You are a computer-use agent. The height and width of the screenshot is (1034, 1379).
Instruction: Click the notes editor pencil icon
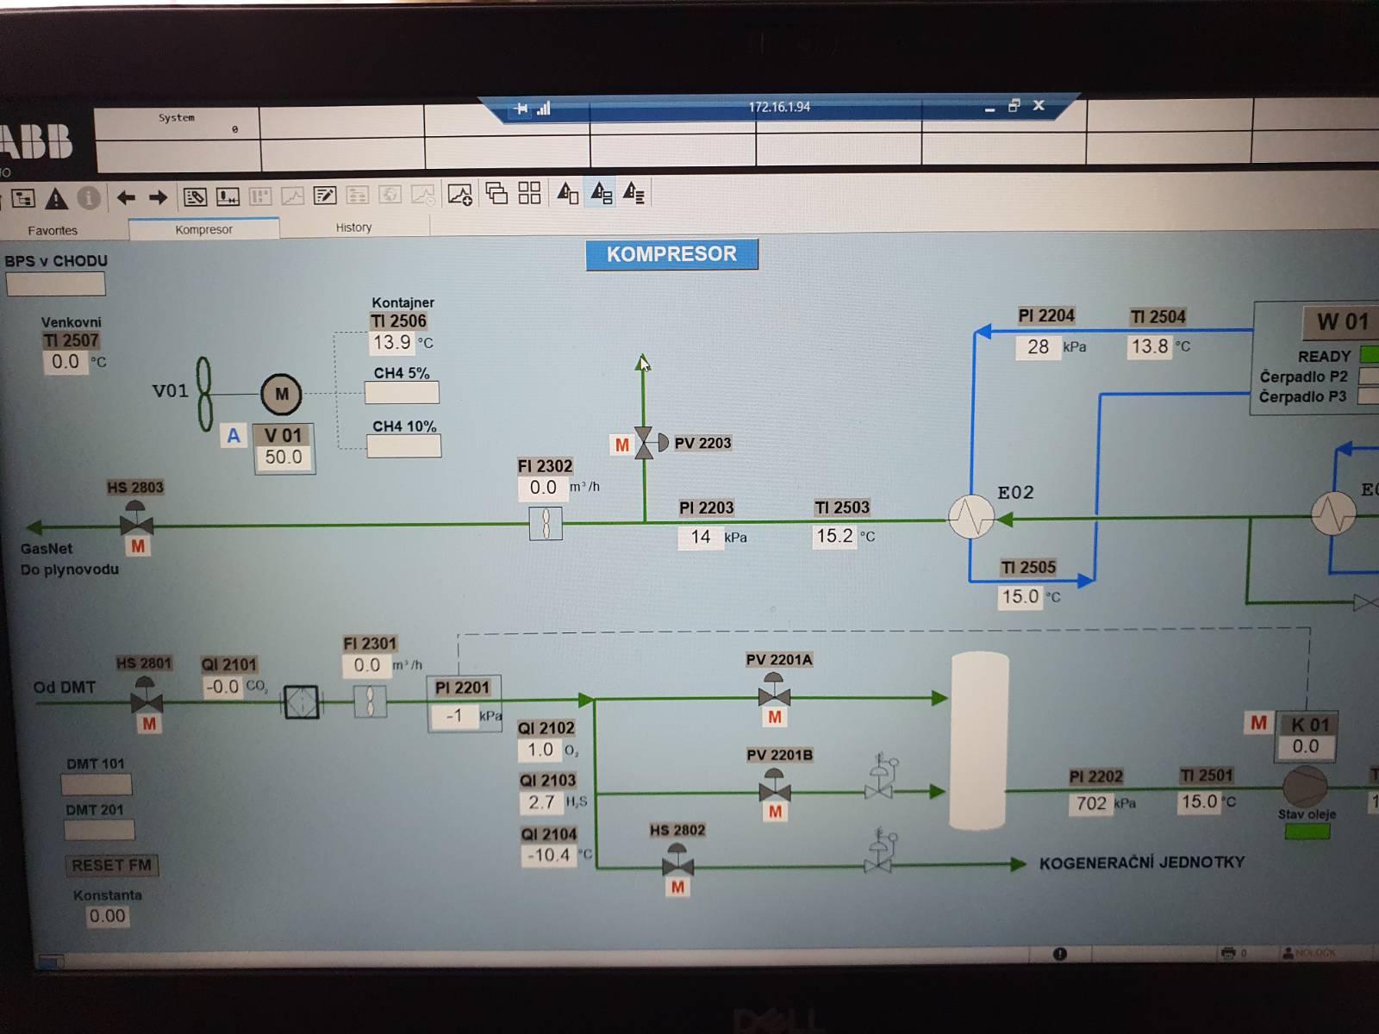coord(325,196)
